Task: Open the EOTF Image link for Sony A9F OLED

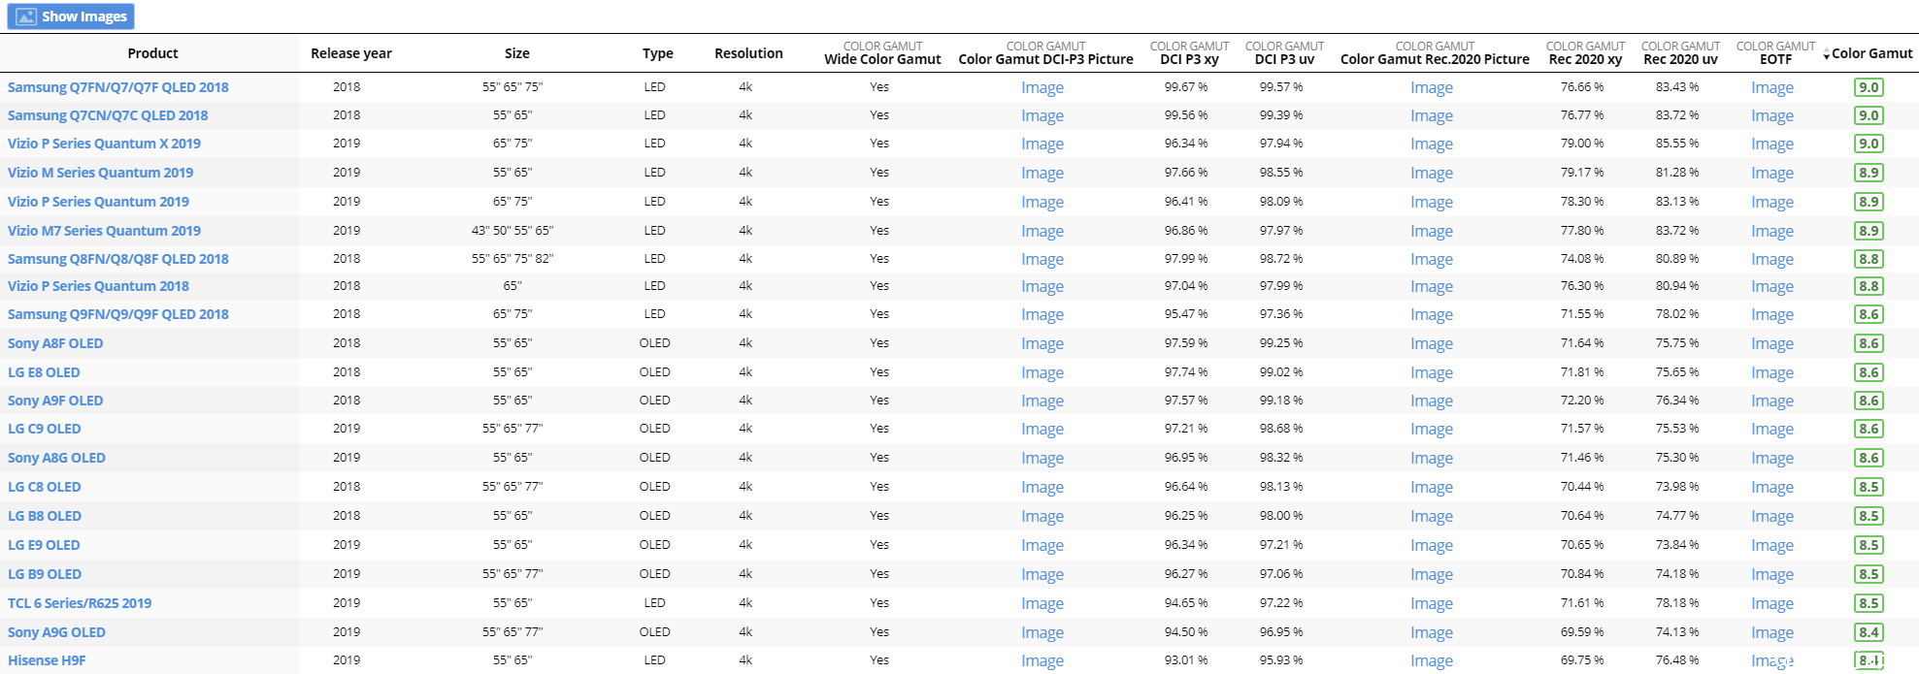Action: (1772, 401)
